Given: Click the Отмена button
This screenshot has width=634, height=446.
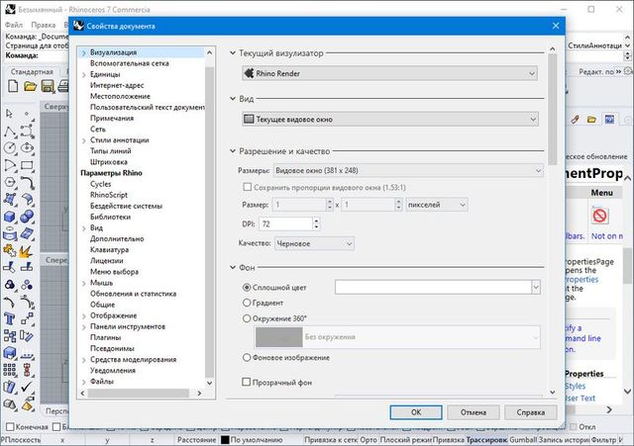Looking at the screenshot, I should click(x=473, y=412).
